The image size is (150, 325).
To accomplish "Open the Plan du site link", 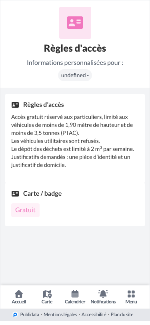I will (x=122, y=315).
